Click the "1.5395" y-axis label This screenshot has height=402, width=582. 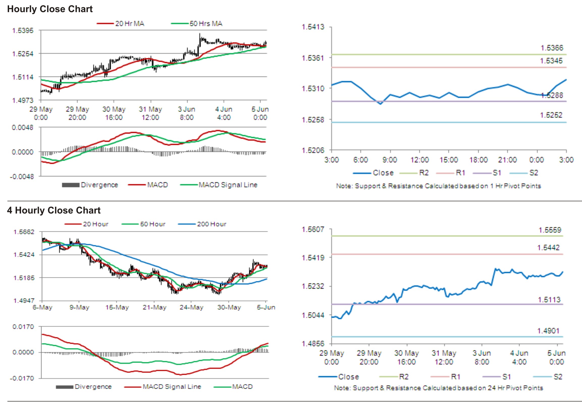(x=23, y=31)
